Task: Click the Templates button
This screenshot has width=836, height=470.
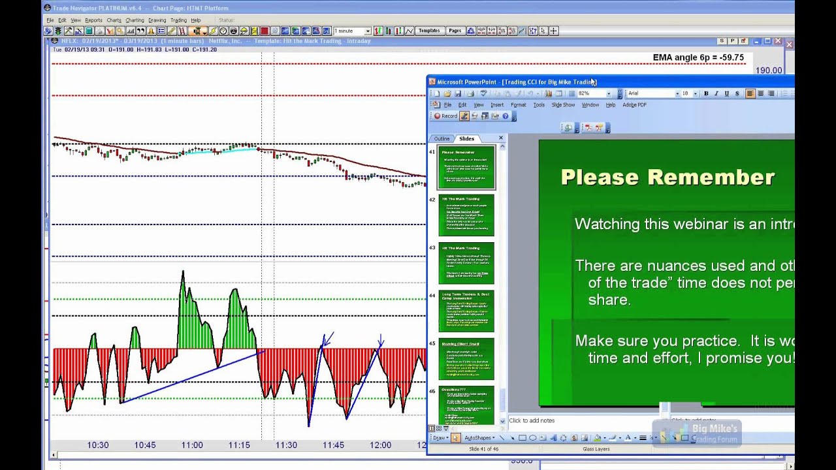Action: coord(429,31)
